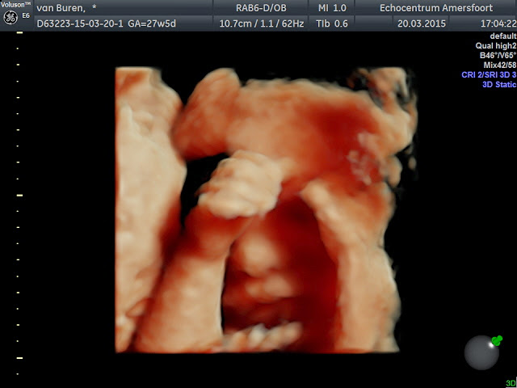Click the green light source marker
Image resolution: width=517 pixels, height=388 pixels.
(497, 339)
